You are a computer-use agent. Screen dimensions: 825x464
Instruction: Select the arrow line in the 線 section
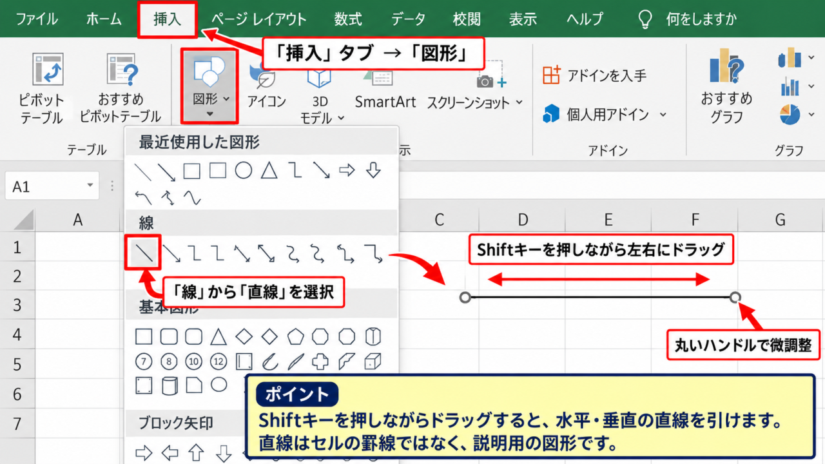tap(171, 253)
